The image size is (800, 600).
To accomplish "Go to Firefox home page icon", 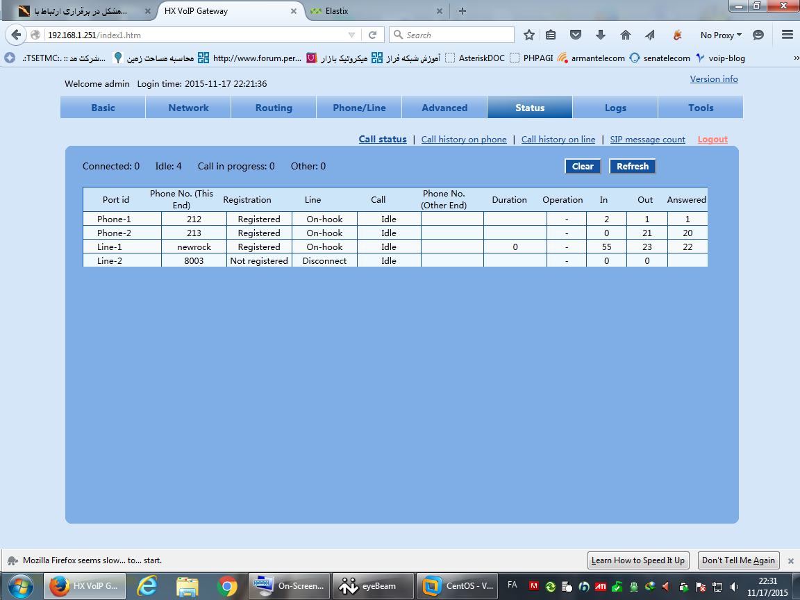I will (625, 35).
